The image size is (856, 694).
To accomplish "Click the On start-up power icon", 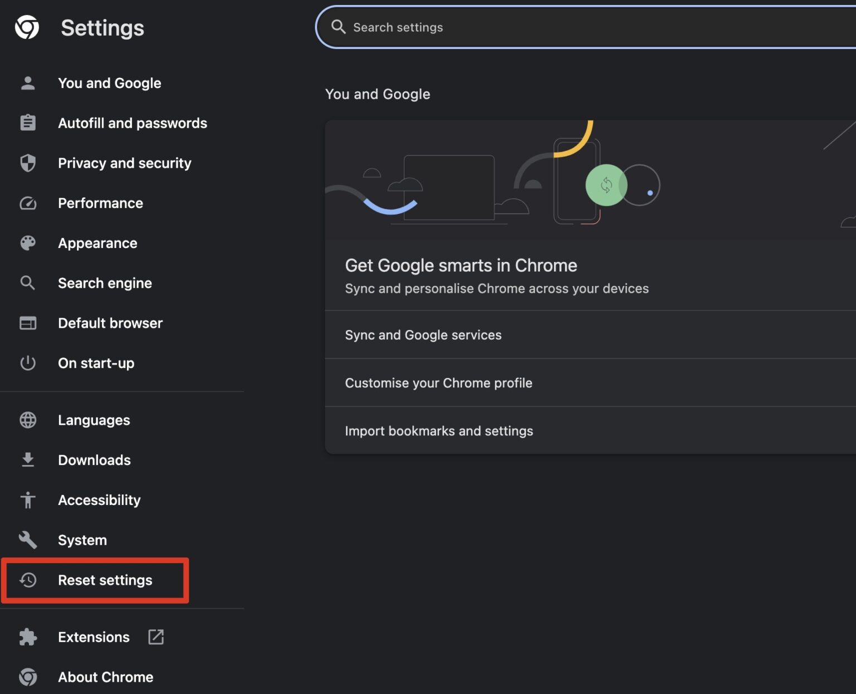I will (x=27, y=363).
